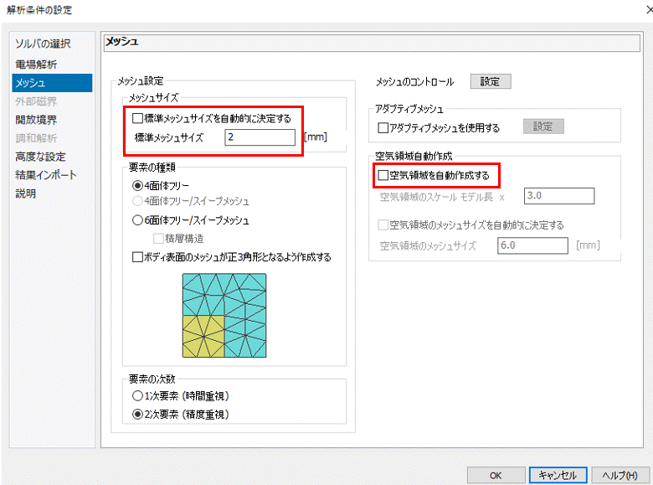This screenshot has height=485, width=653.
Task: Go to 結果インポート page
Action: pyautogui.click(x=45, y=174)
